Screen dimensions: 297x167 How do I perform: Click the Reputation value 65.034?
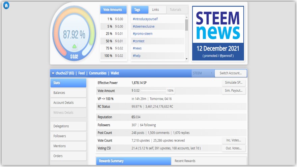tap(136, 117)
